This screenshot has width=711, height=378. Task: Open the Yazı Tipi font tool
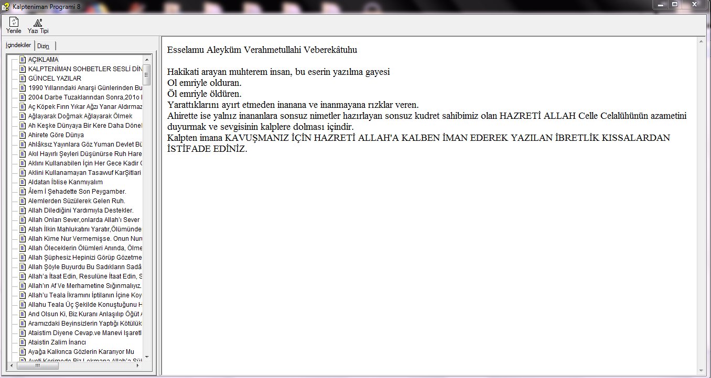point(38,23)
